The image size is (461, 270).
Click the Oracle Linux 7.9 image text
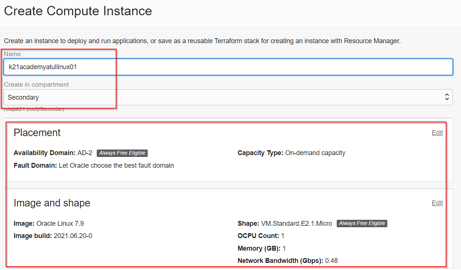[x=60, y=224]
